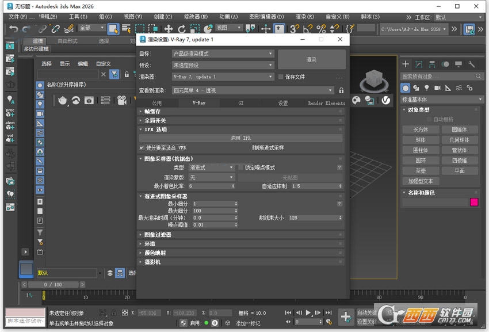Open the Modify panel icon
This screenshot has width=489, height=332.
pyautogui.click(x=419, y=64)
